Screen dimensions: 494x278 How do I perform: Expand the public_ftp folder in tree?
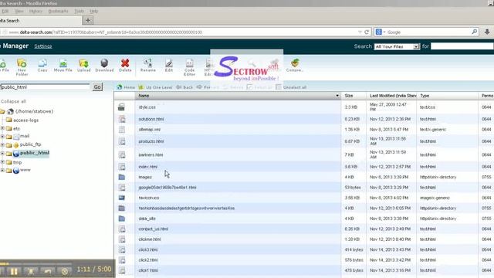point(2,145)
